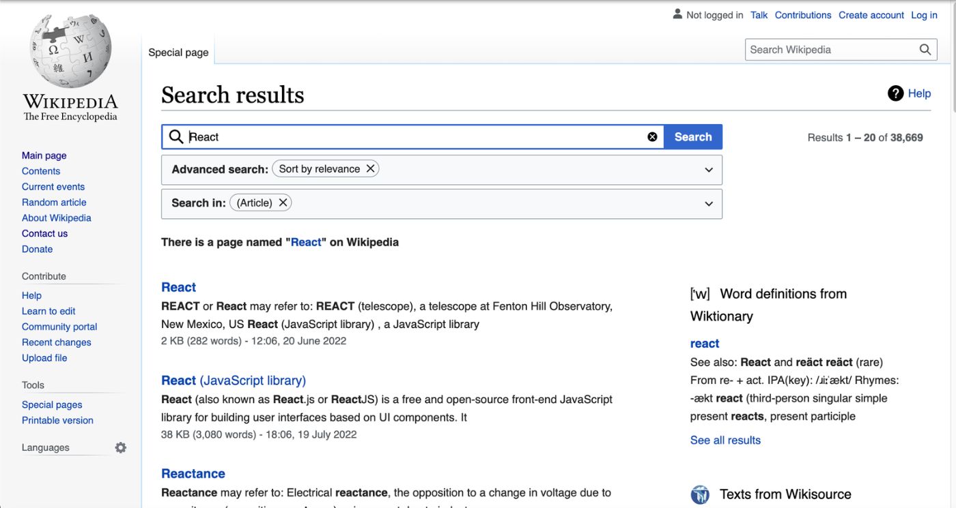
Task: Expand the Search in namespace panel
Action: tap(708, 203)
